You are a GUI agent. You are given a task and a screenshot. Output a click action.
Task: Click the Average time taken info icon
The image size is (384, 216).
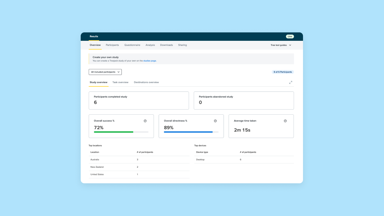coord(285,121)
